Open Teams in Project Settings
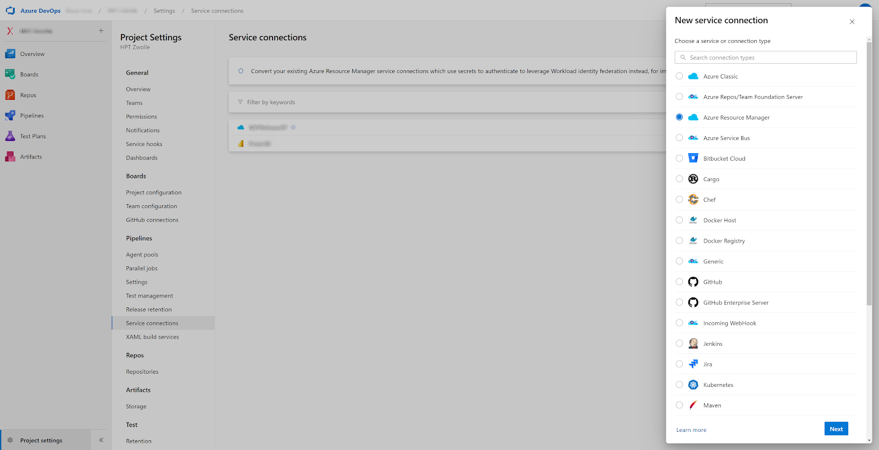The width and height of the screenshot is (879, 450). point(134,103)
